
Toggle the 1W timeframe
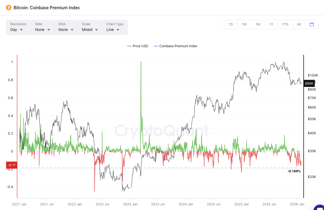coord(244,24)
